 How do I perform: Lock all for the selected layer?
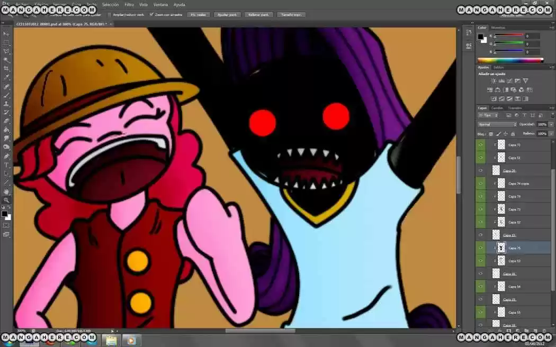(513, 134)
